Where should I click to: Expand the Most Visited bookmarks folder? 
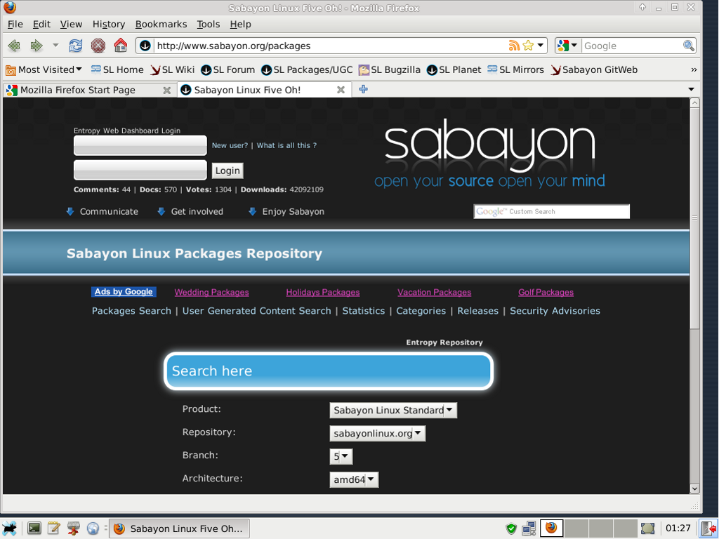point(44,69)
